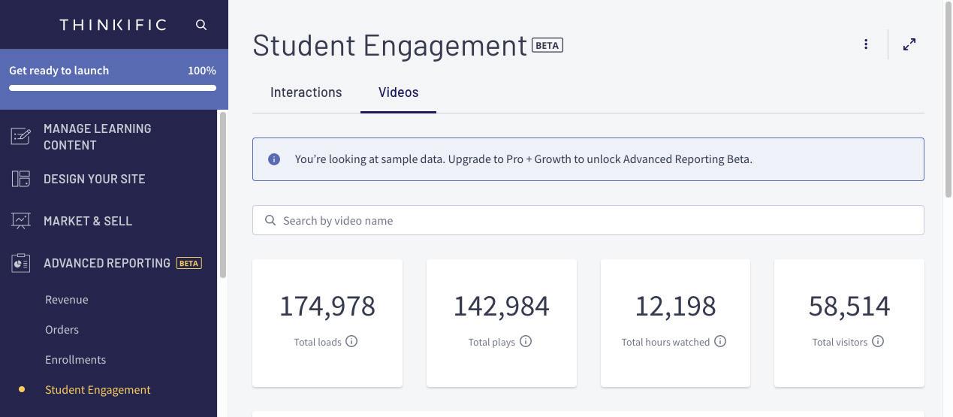953x417 pixels.
Task: Switch to the Interactions tab
Action: (306, 92)
